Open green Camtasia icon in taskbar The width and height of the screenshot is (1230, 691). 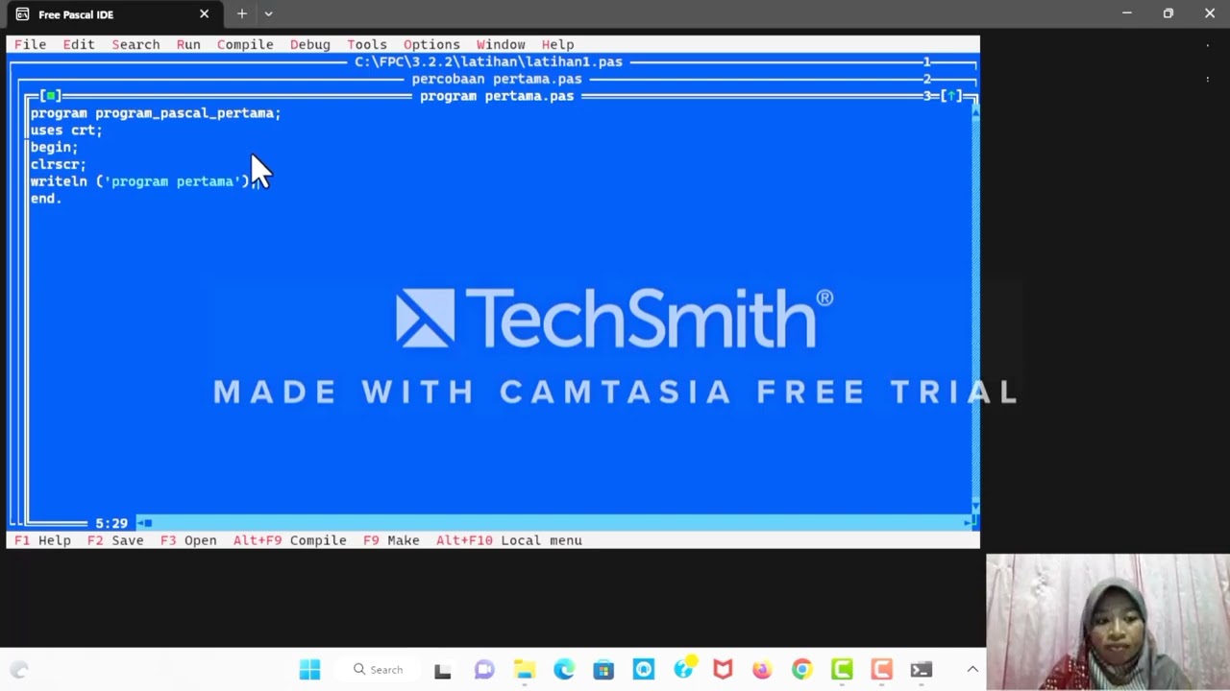(x=842, y=670)
